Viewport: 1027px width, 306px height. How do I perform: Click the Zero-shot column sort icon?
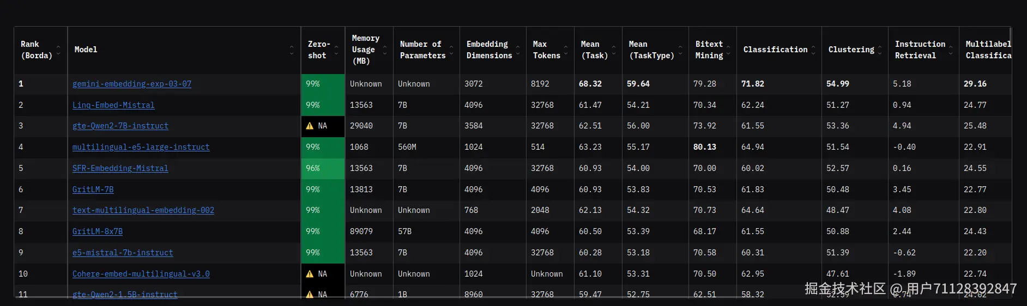(336, 50)
